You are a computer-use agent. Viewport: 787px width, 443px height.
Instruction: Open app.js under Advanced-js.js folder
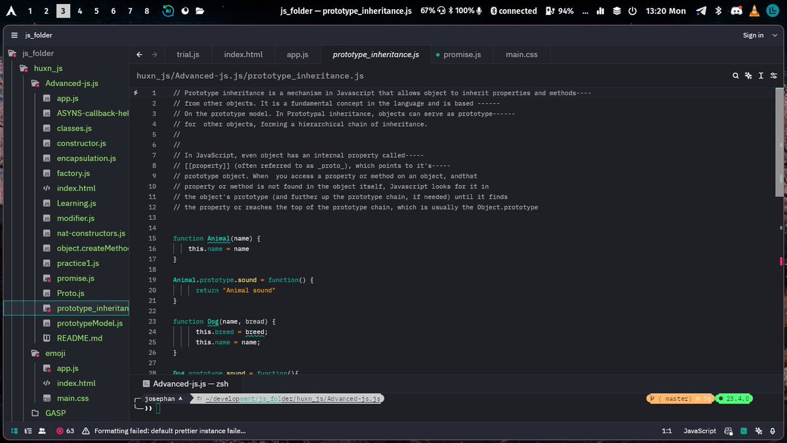[x=68, y=98]
